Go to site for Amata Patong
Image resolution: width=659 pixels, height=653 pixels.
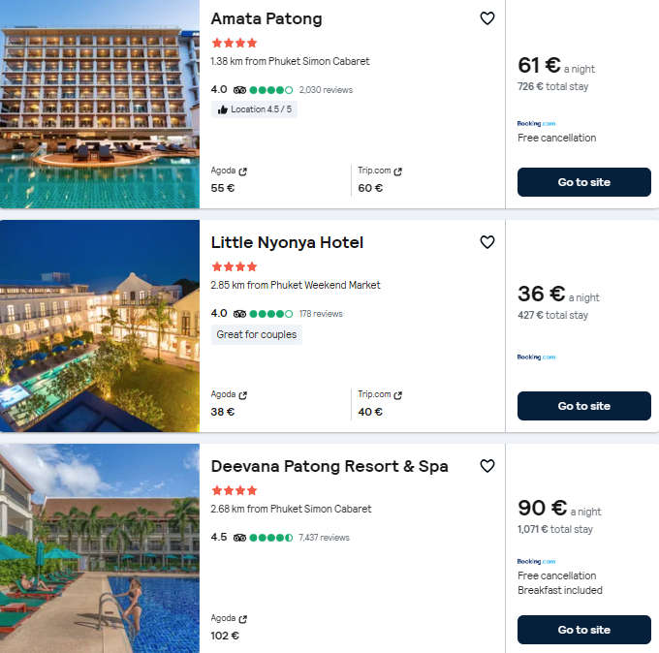pyautogui.click(x=583, y=182)
